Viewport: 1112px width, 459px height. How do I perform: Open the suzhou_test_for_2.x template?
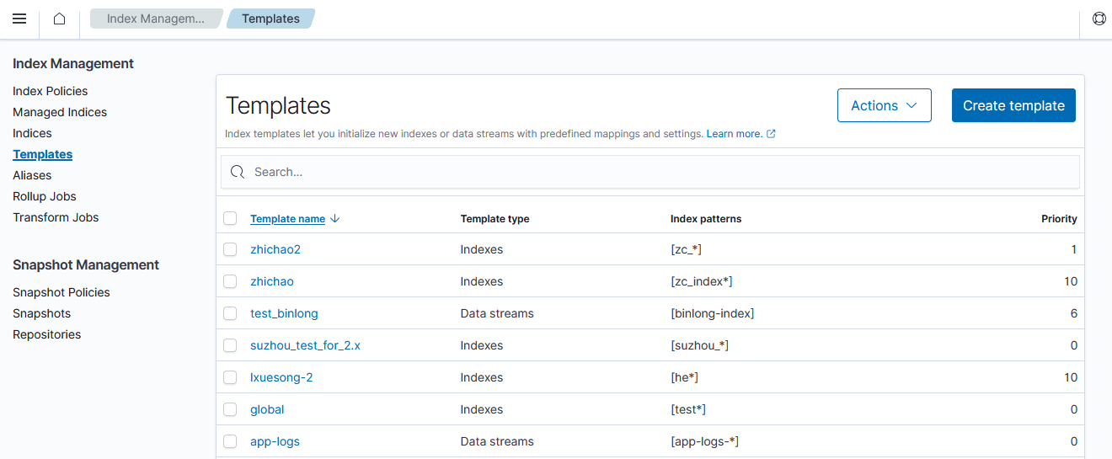[305, 345]
